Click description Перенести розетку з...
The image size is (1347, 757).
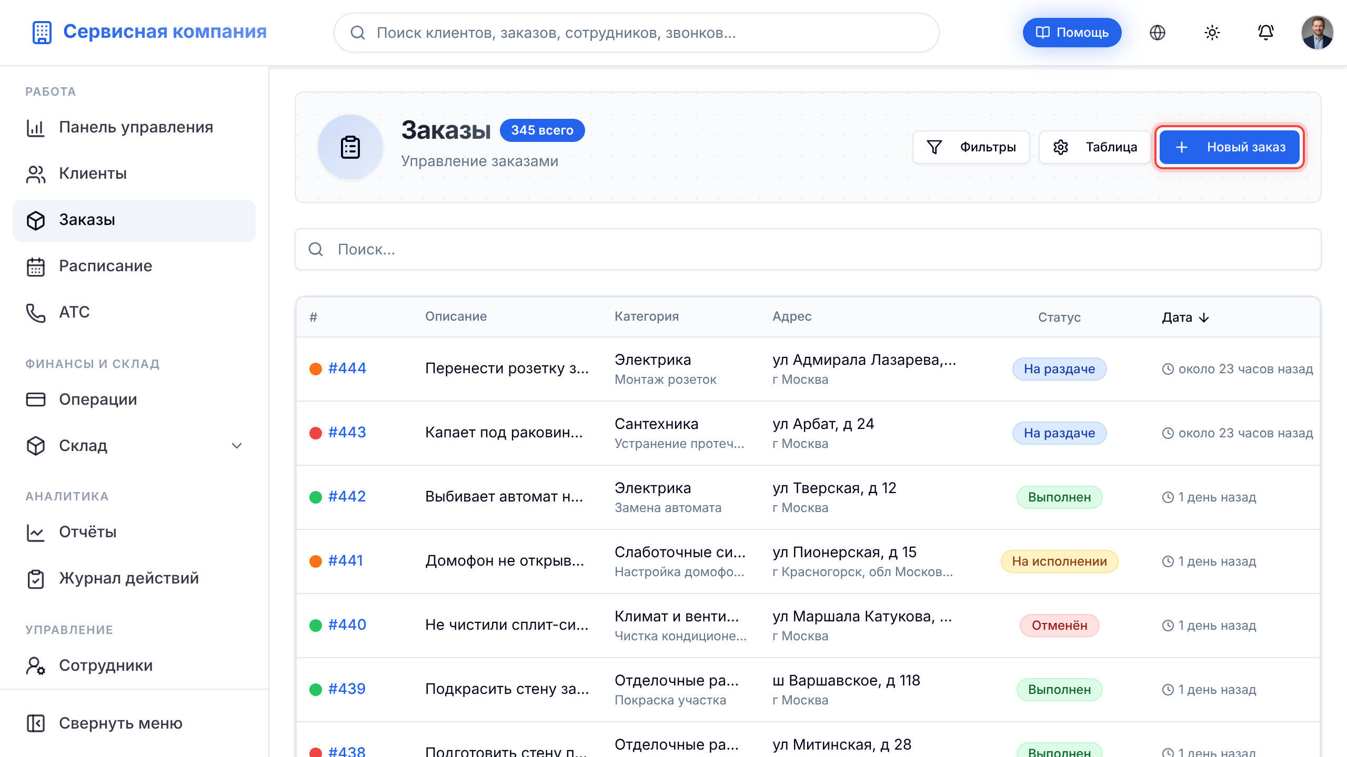pyautogui.click(x=507, y=369)
